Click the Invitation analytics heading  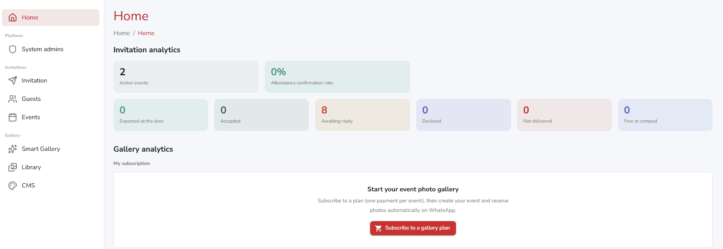point(147,50)
